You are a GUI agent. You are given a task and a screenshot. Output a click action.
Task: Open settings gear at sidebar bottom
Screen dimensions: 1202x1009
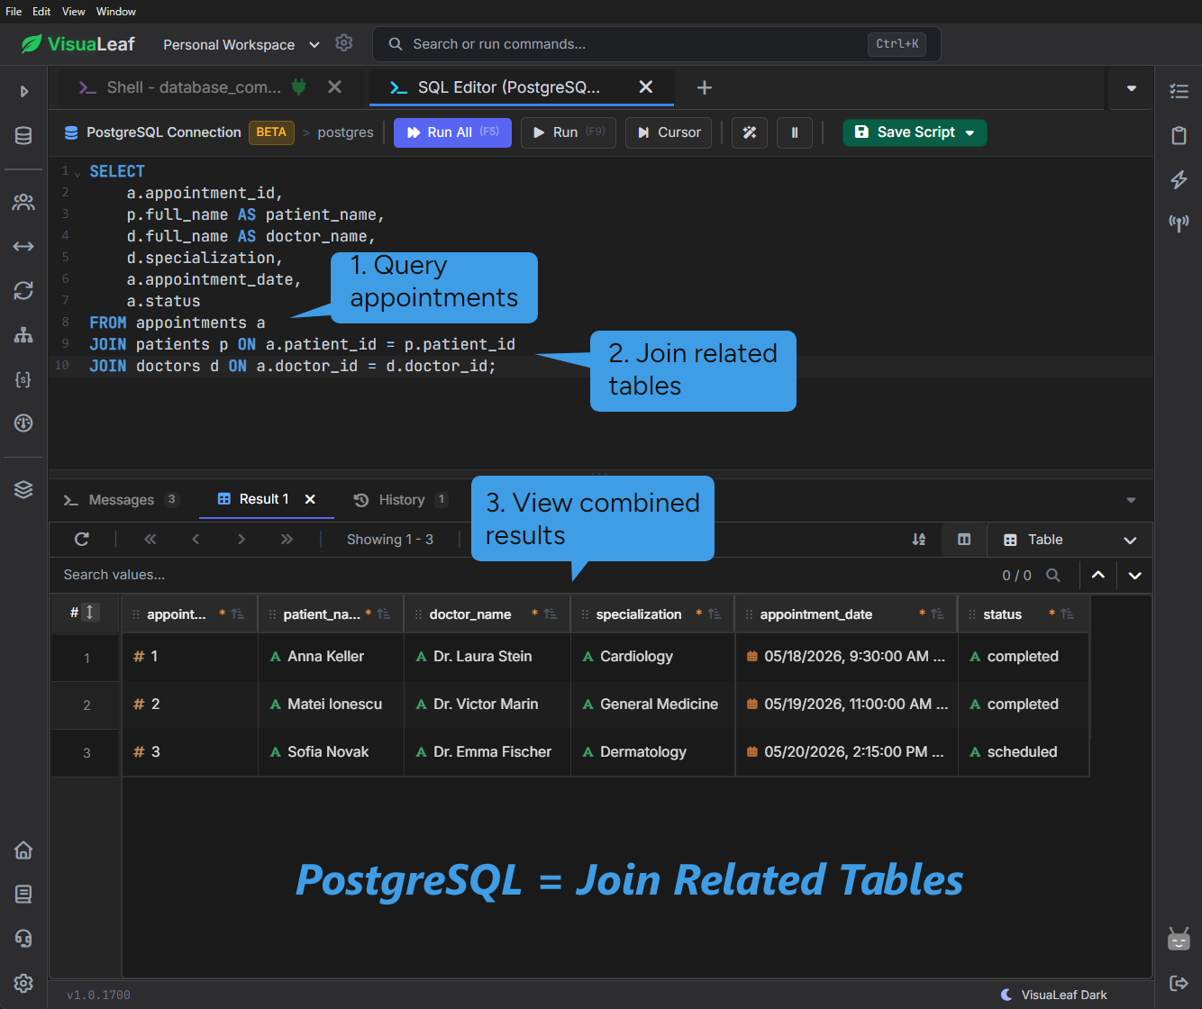[23, 983]
